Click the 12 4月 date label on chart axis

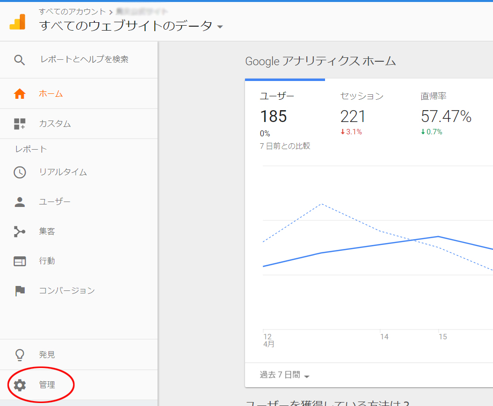click(269, 341)
